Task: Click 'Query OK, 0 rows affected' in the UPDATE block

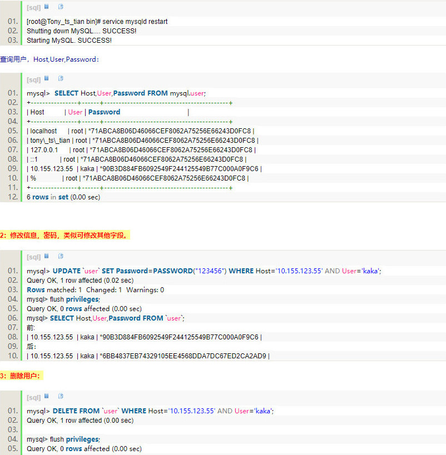Action: 85,308
